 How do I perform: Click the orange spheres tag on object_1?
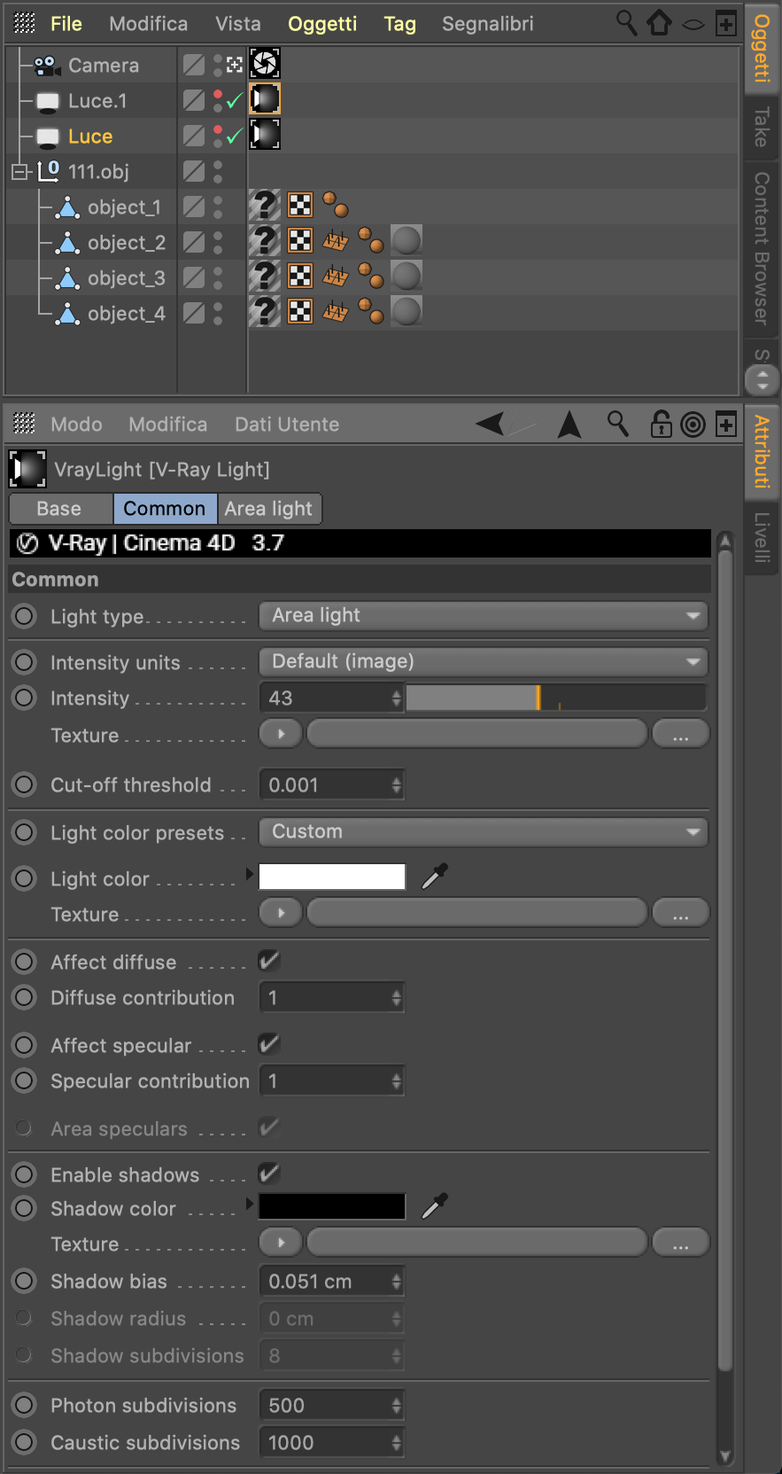tap(336, 205)
